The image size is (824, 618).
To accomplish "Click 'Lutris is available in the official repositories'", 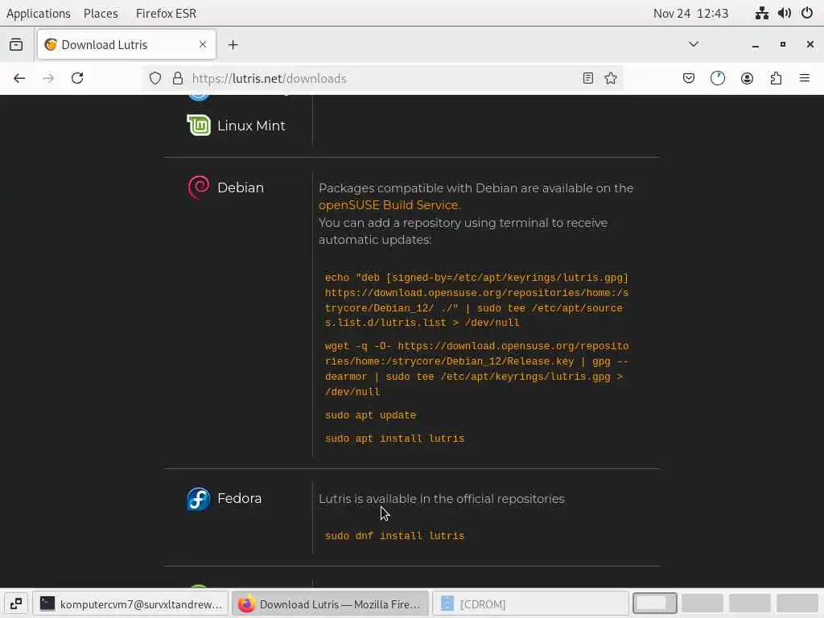I will [442, 499].
